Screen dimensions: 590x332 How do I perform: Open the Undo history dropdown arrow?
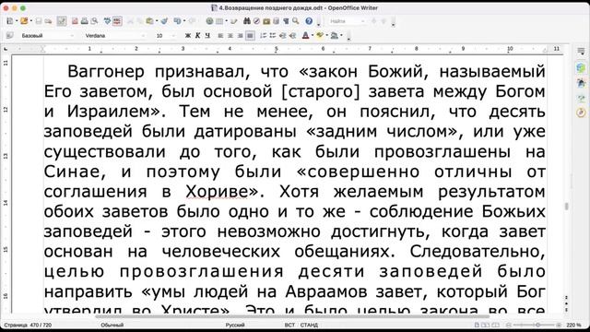(183, 21)
